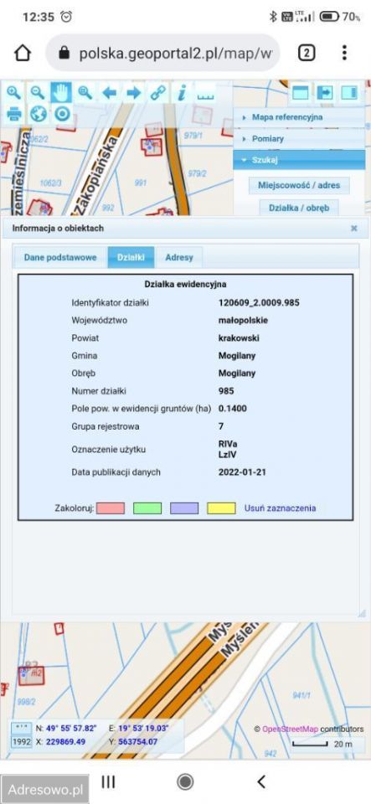Click parcel 941/1 label on the map
Screen dimensions: 371x804
pyautogui.click(x=301, y=695)
